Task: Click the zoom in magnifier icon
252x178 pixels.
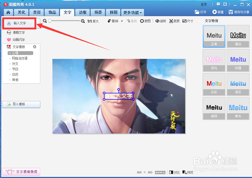Action: click(83, 21)
